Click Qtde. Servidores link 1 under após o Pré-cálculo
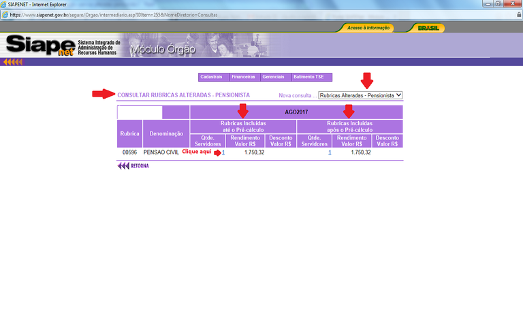523x315 pixels. pos(330,152)
